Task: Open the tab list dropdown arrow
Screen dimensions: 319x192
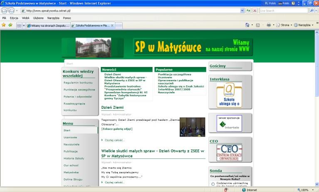Action: tap(24, 25)
